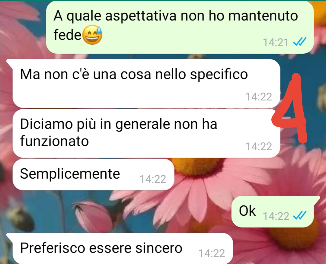Select message "Ma non c'è una cosa nello specifico"
This screenshot has width=326, height=264.
click(x=146, y=84)
